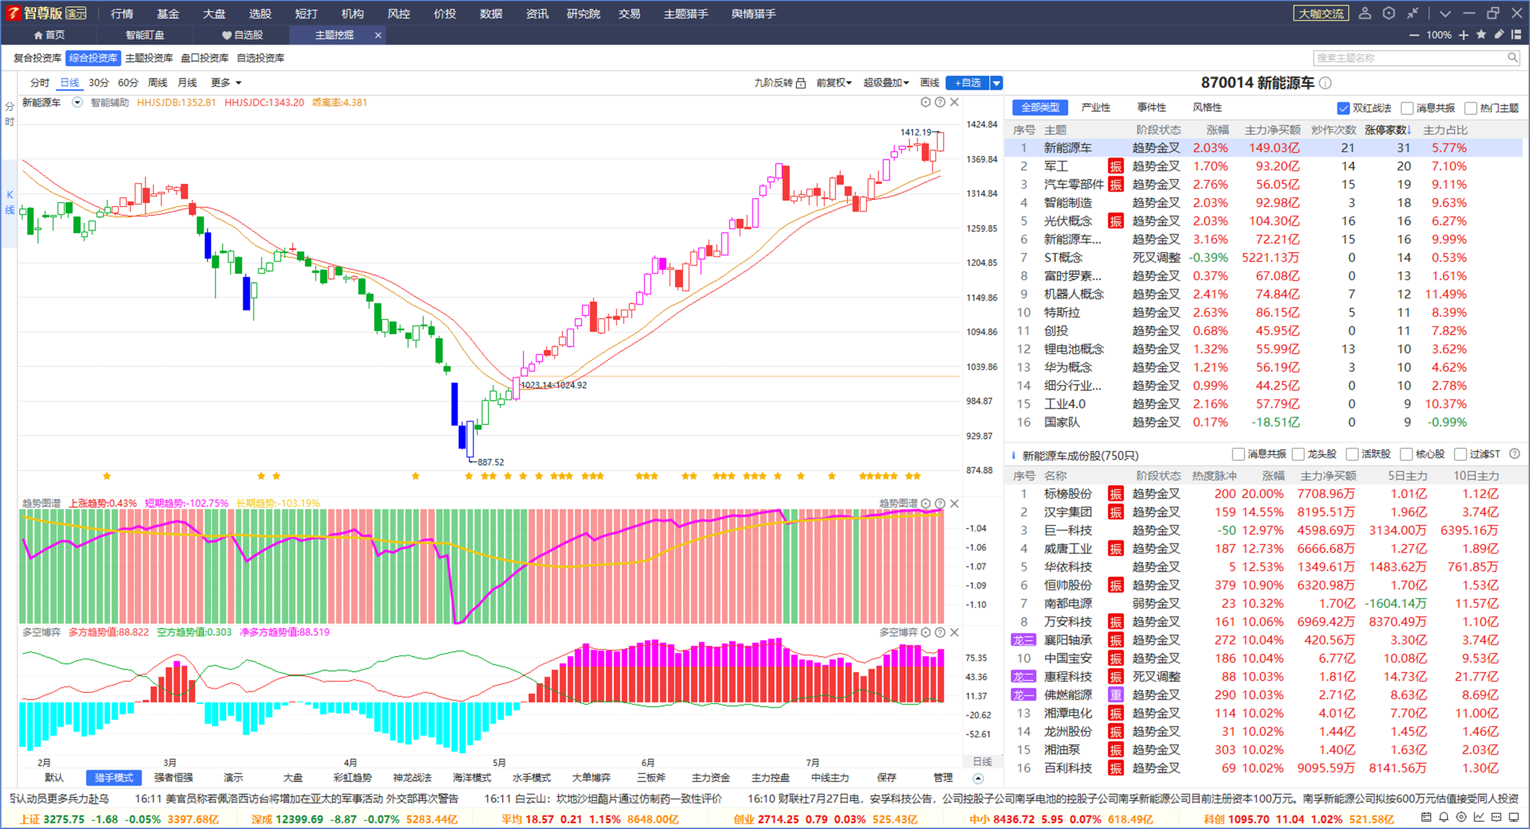Tick 消息共振 checkbox in constituent stocks header
The height and width of the screenshot is (829, 1530).
coord(1238,454)
